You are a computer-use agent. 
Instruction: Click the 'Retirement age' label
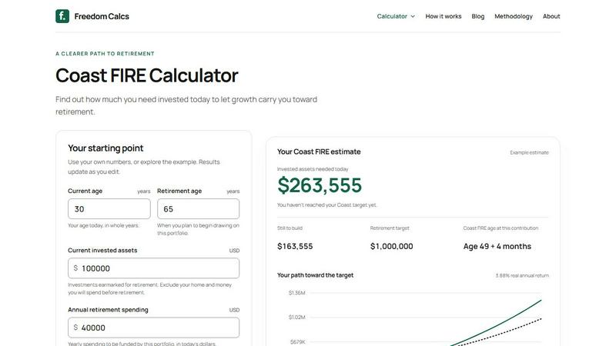click(179, 191)
